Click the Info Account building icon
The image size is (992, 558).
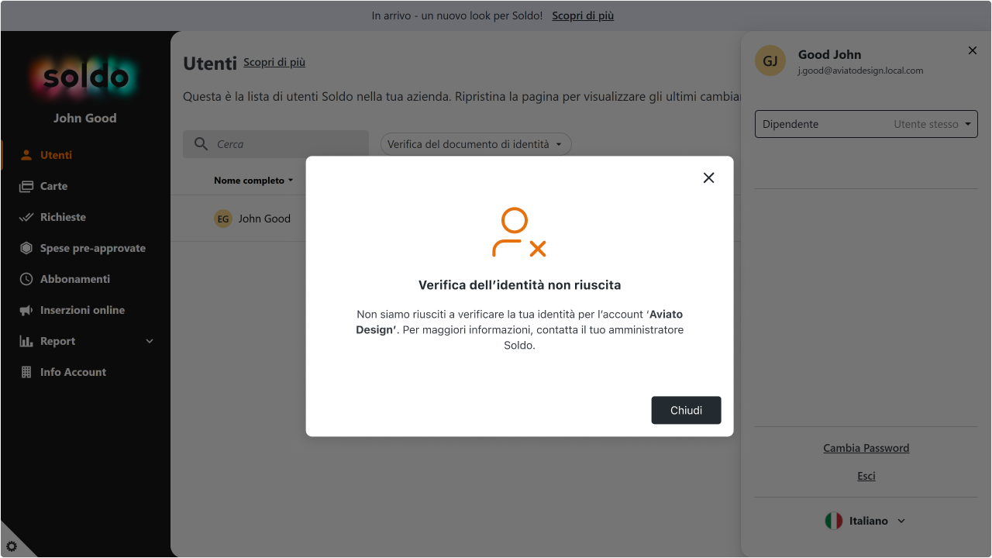pyautogui.click(x=26, y=372)
